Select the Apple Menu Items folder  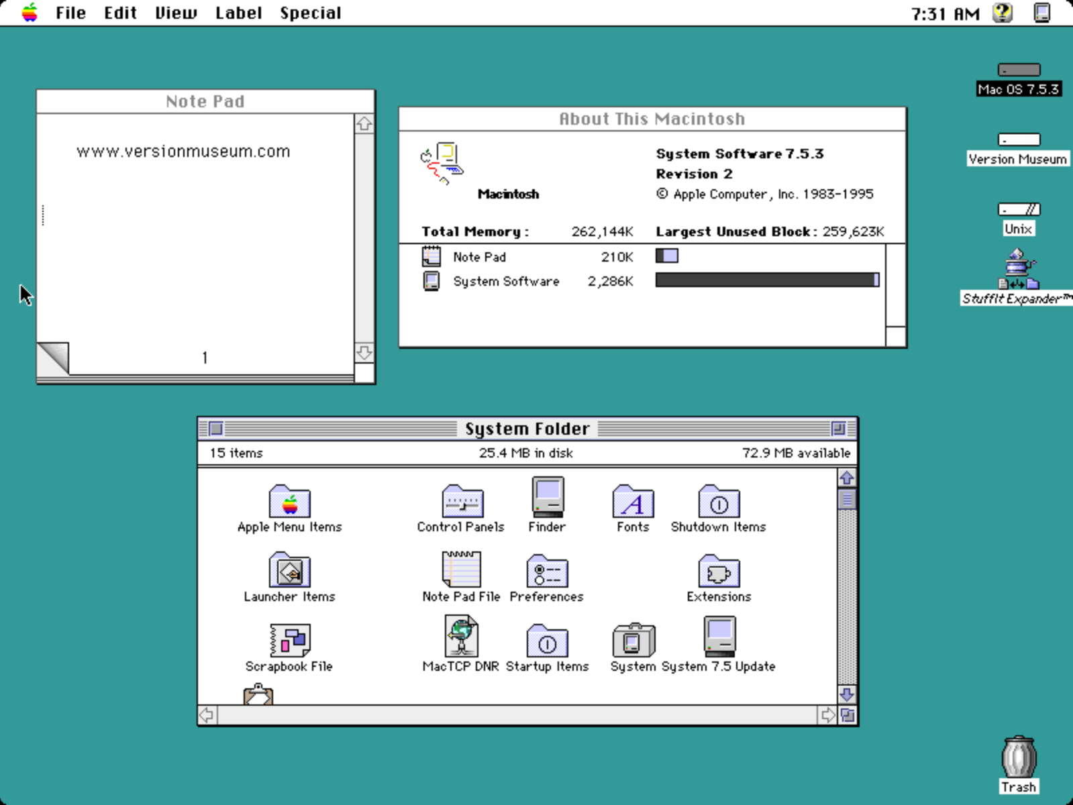(x=289, y=501)
